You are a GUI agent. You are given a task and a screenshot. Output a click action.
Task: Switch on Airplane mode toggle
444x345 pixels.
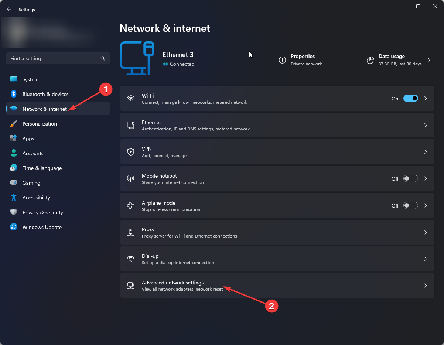[x=410, y=205]
